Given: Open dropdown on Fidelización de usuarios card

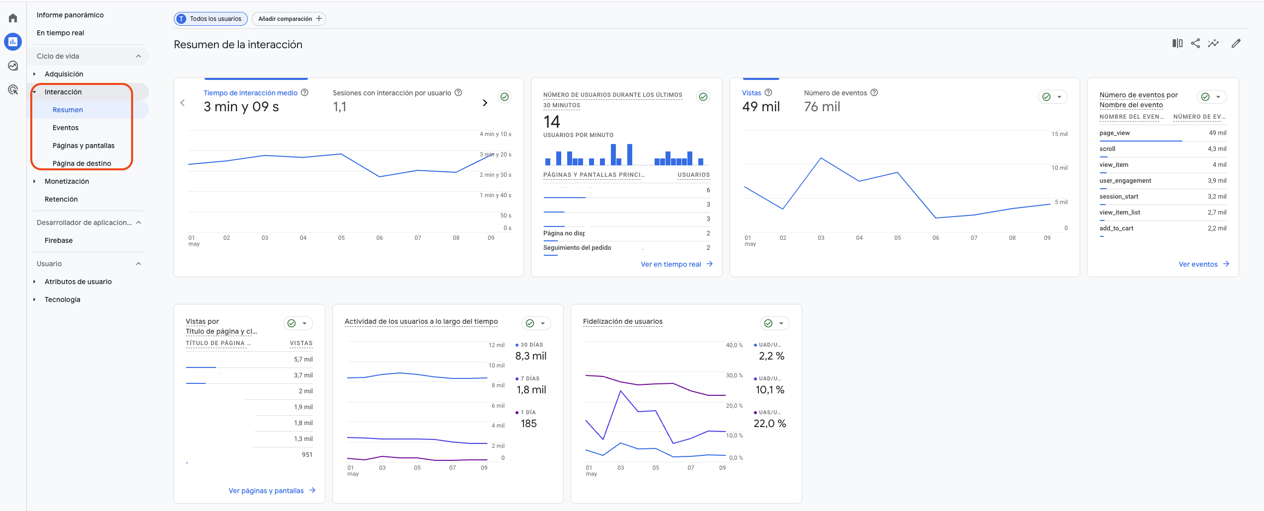Looking at the screenshot, I should click(x=781, y=323).
